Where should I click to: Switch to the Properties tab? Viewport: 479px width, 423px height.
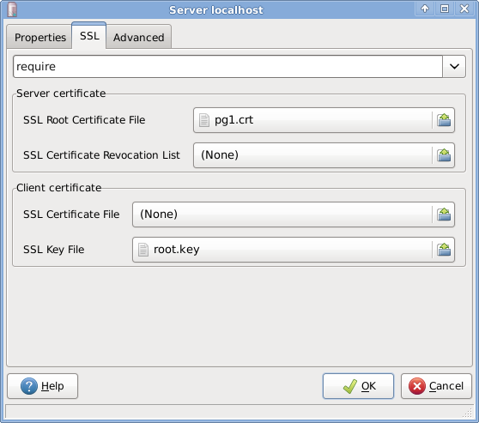40,37
